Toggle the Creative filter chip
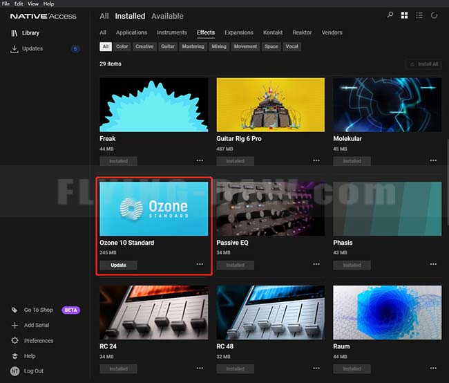This screenshot has height=383, width=449. tap(144, 46)
